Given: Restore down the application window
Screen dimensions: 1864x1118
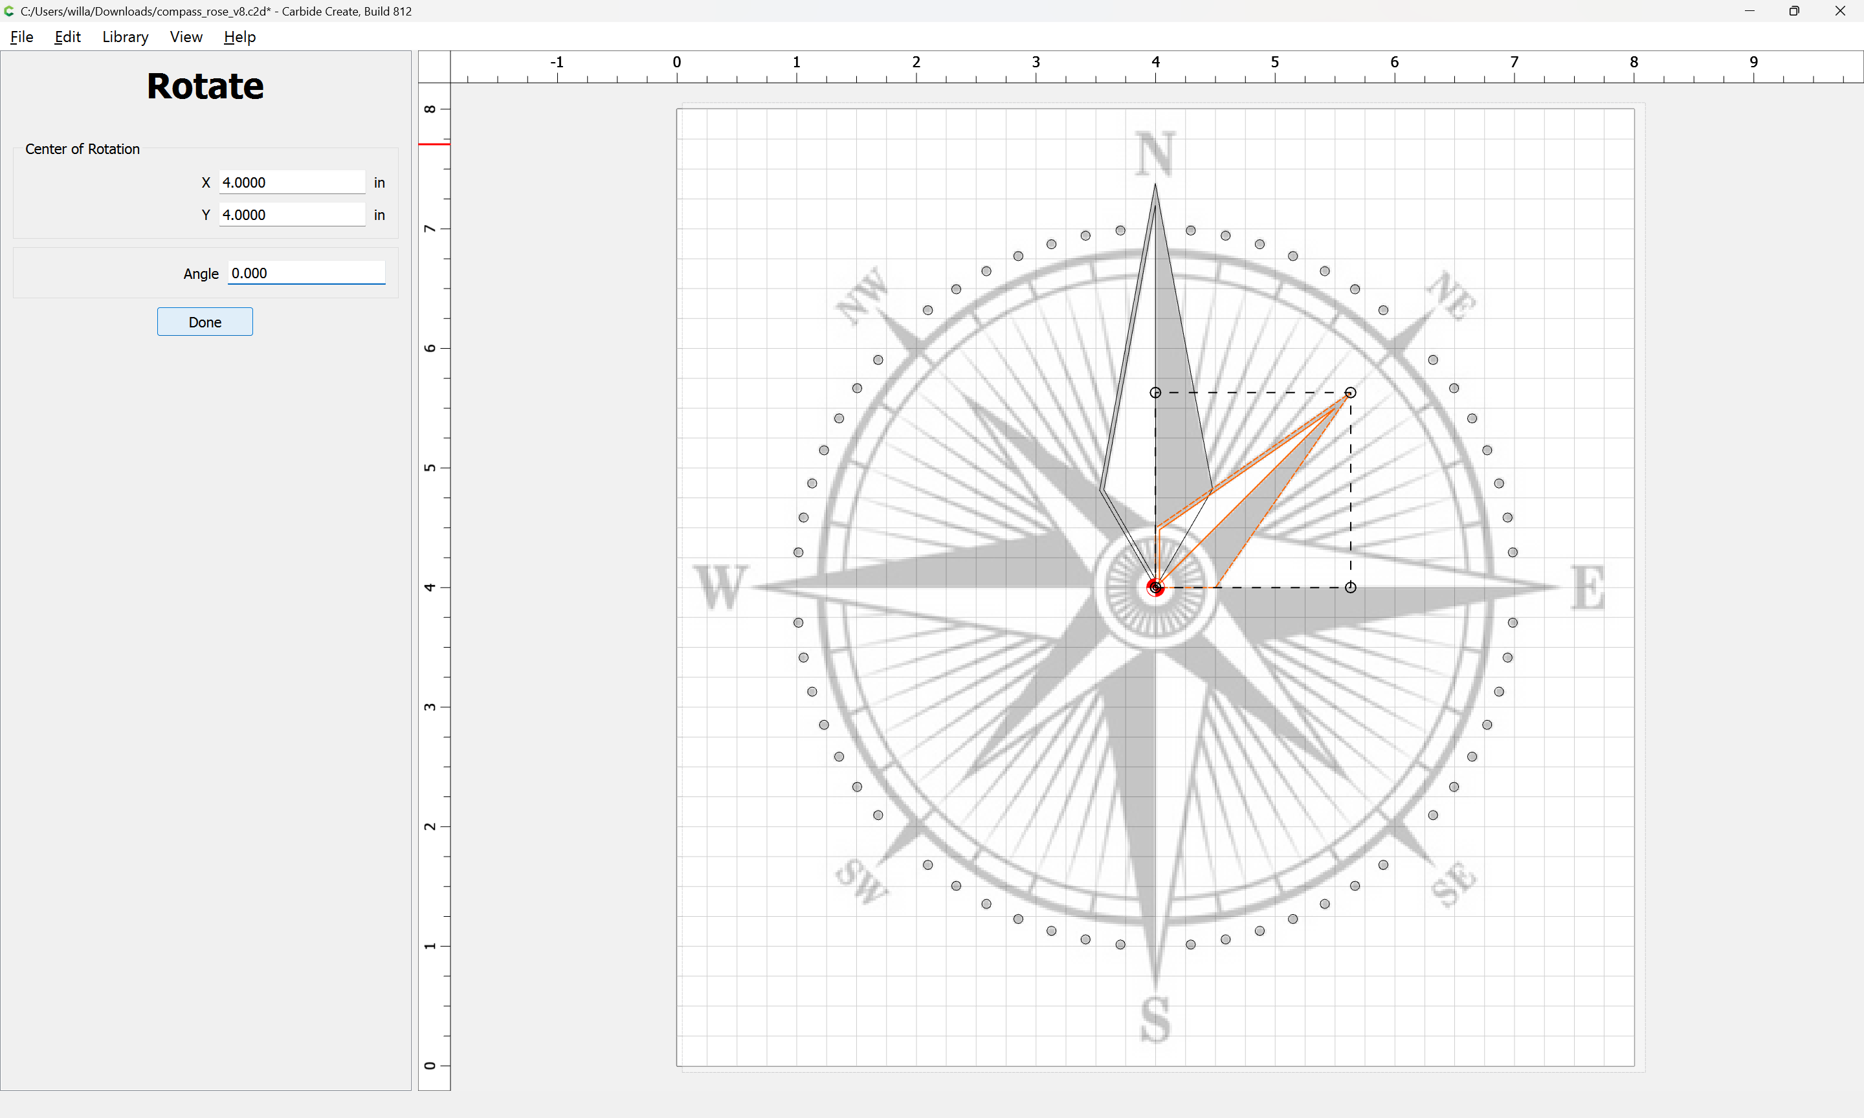Looking at the screenshot, I should click(1794, 11).
